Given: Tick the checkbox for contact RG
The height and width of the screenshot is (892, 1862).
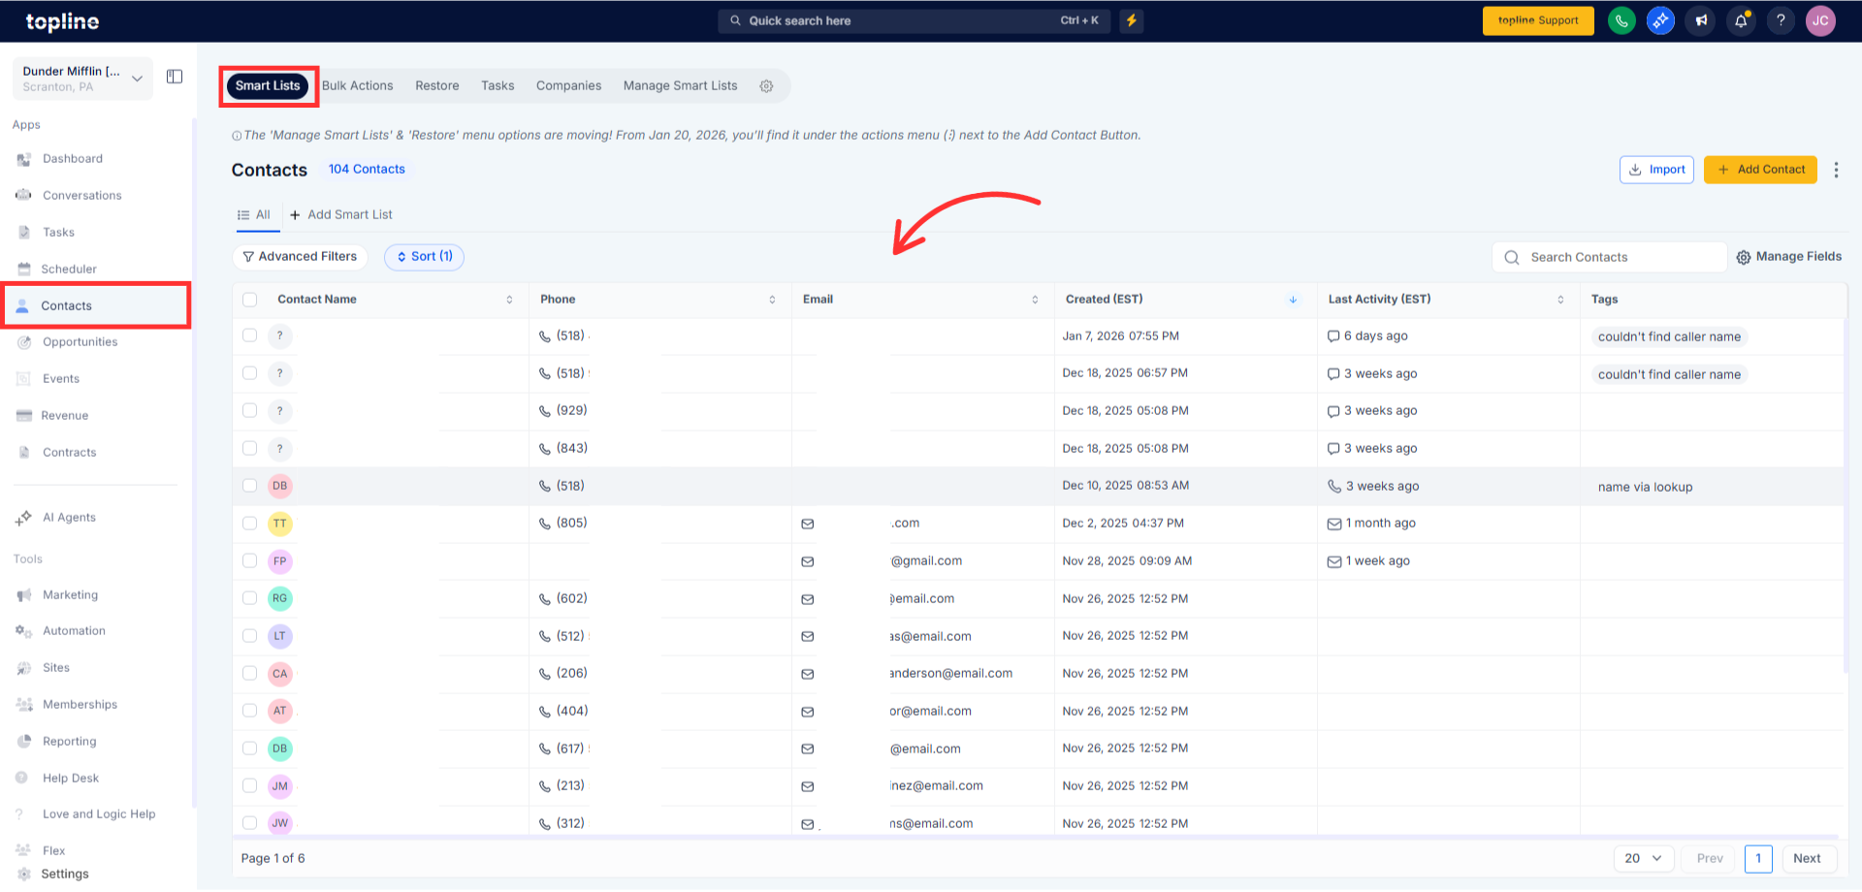Looking at the screenshot, I should tap(250, 598).
